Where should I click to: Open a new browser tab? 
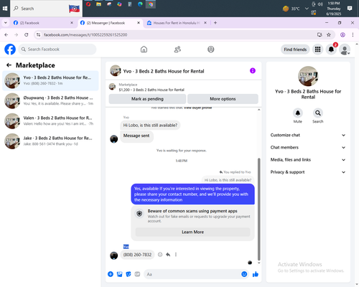tap(215, 23)
